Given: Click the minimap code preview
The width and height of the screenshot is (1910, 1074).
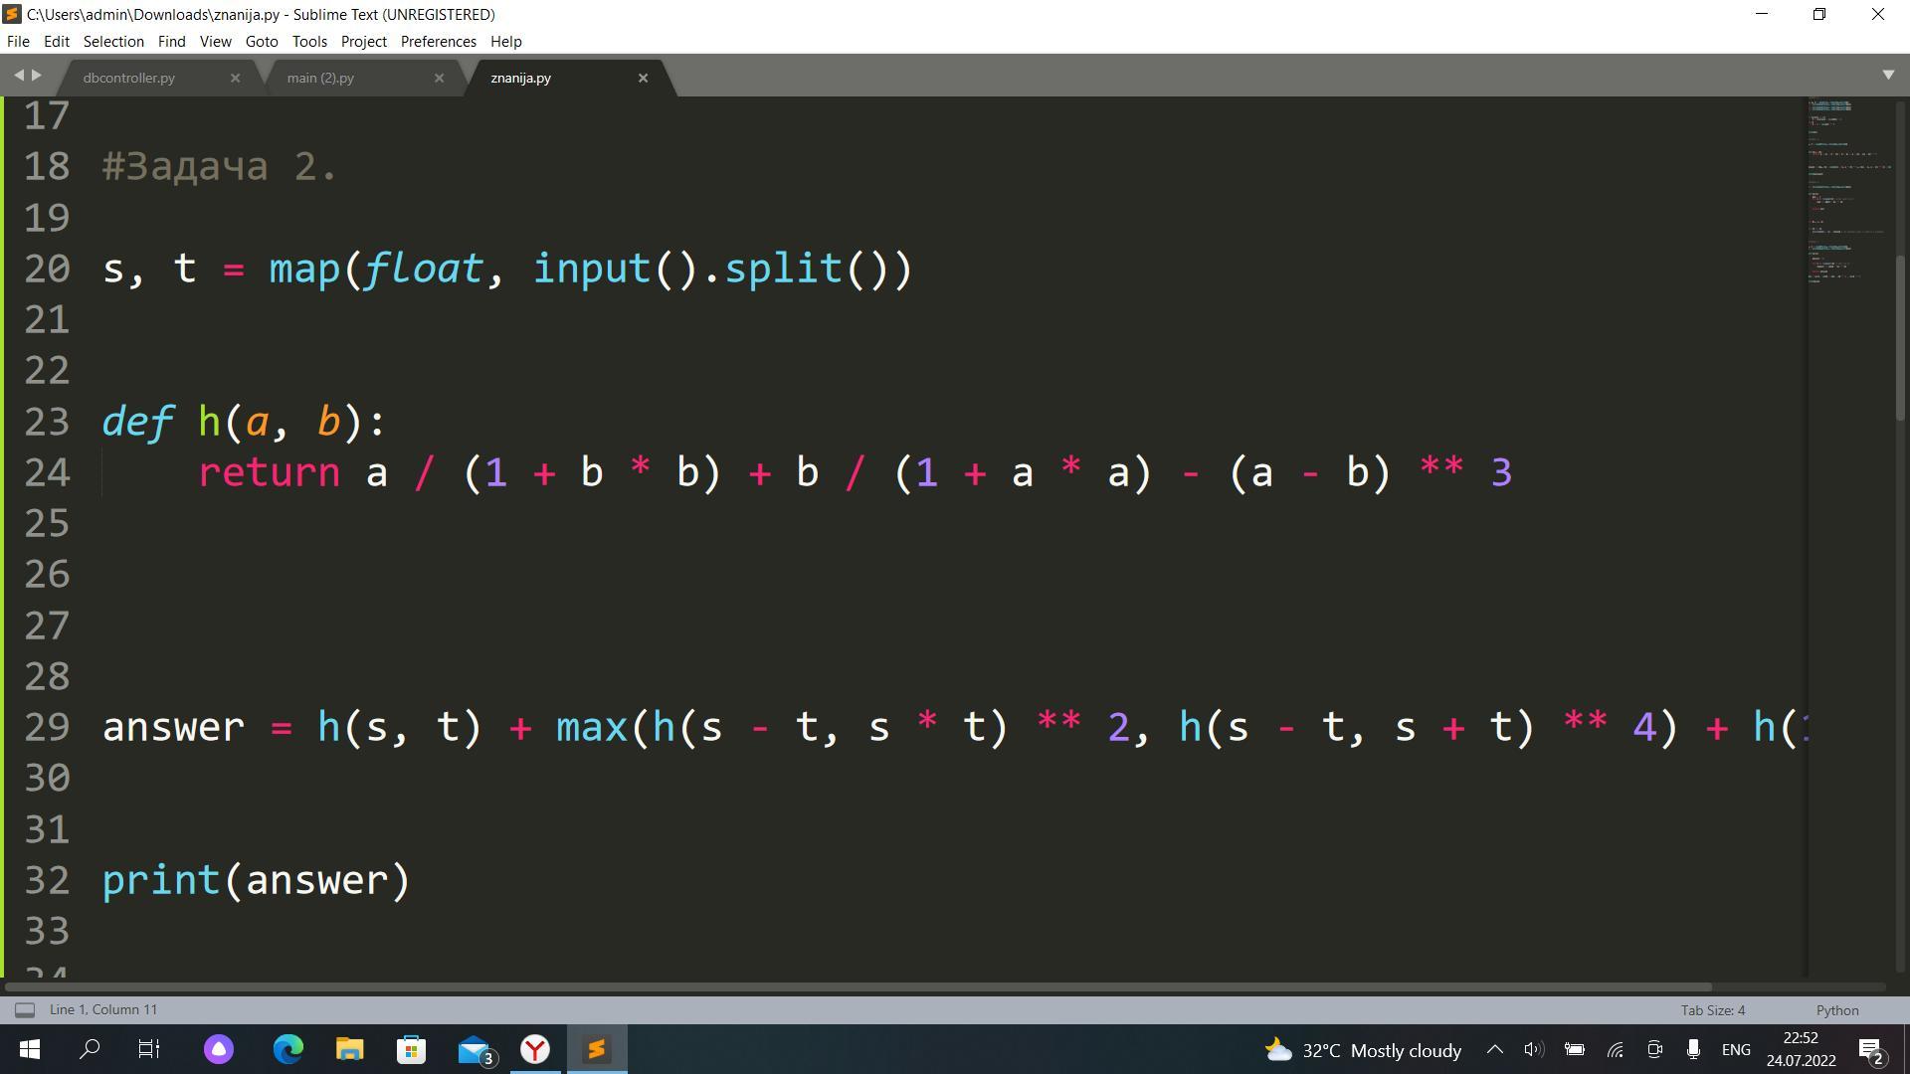Looking at the screenshot, I should [x=1848, y=189].
